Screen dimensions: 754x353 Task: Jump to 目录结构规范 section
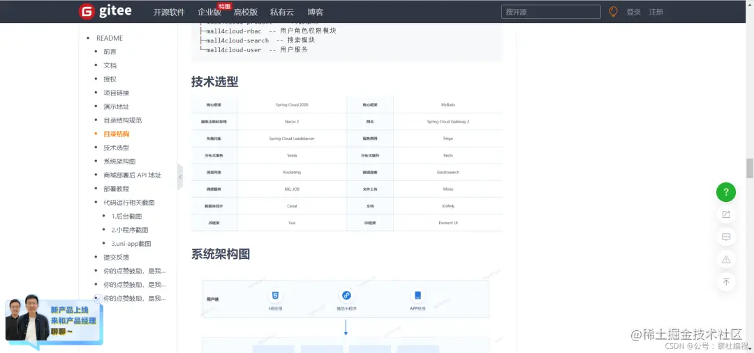pyautogui.click(x=123, y=120)
